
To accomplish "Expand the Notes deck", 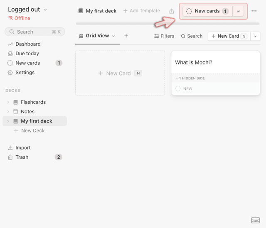I will click(8, 112).
